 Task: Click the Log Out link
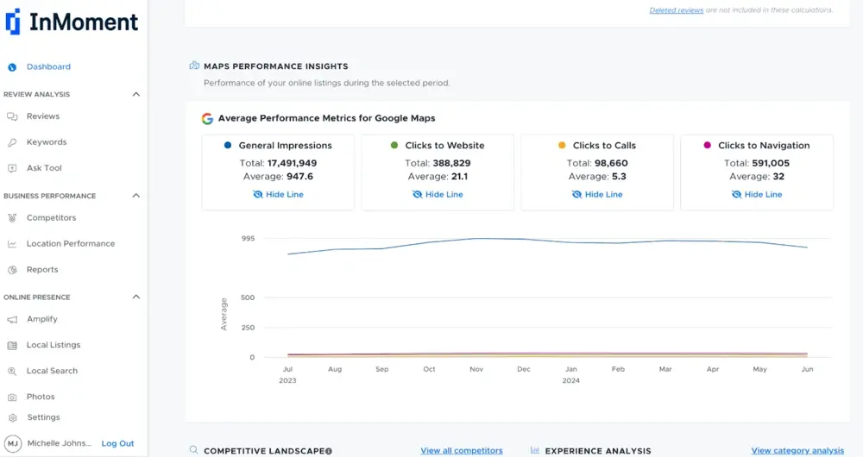[117, 443]
